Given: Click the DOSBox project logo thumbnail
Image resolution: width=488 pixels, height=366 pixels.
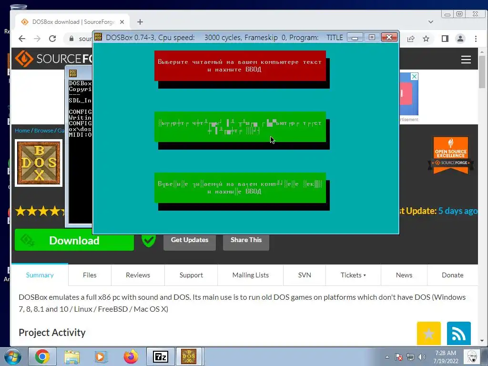Looking at the screenshot, I should click(39, 163).
